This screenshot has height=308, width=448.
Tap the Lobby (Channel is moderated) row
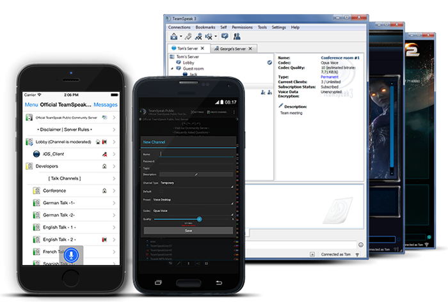click(71, 142)
